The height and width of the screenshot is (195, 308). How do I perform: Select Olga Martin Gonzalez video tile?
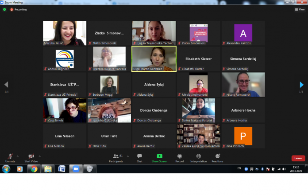pos(154,58)
